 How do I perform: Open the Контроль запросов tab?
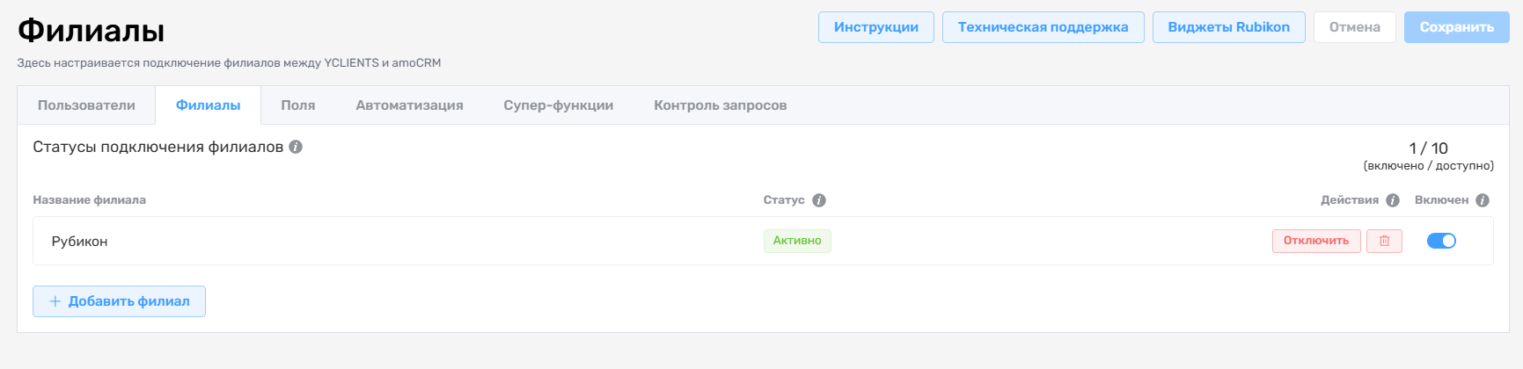pyautogui.click(x=721, y=105)
